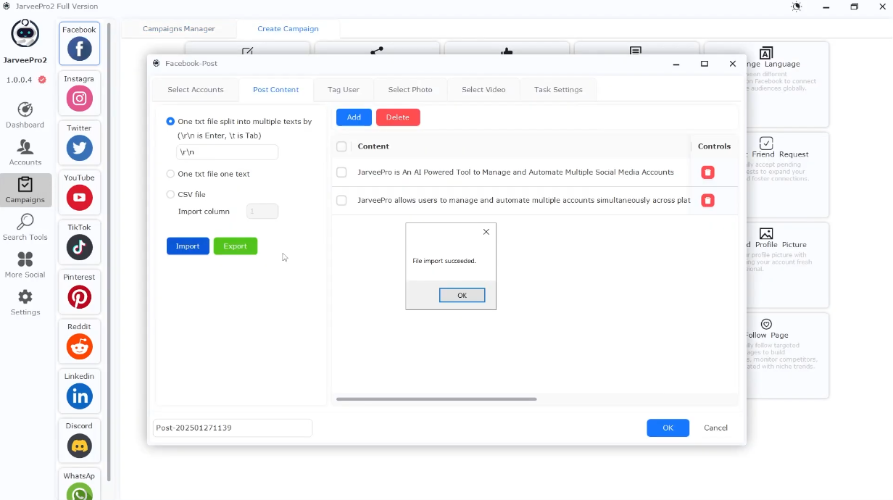This screenshot has height=500, width=893.
Task: Cancel the Facebook-Post dialog
Action: pos(715,428)
